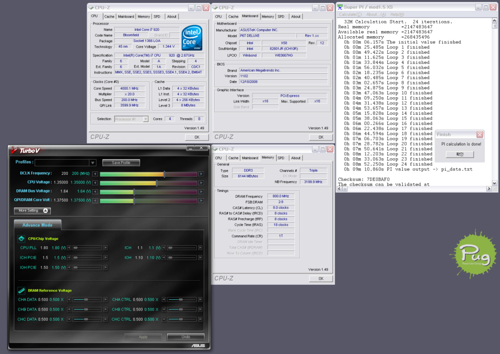500x354 pixels.
Task: Increase CHC CTRL reference arrow
Action: coord(200,319)
